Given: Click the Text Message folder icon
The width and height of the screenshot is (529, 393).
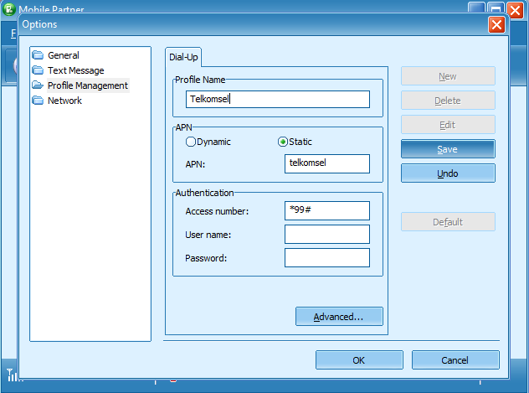Looking at the screenshot, I should [x=38, y=70].
